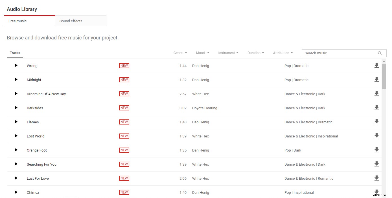
Task: Expand the Duration filter dropdown
Action: click(x=256, y=53)
